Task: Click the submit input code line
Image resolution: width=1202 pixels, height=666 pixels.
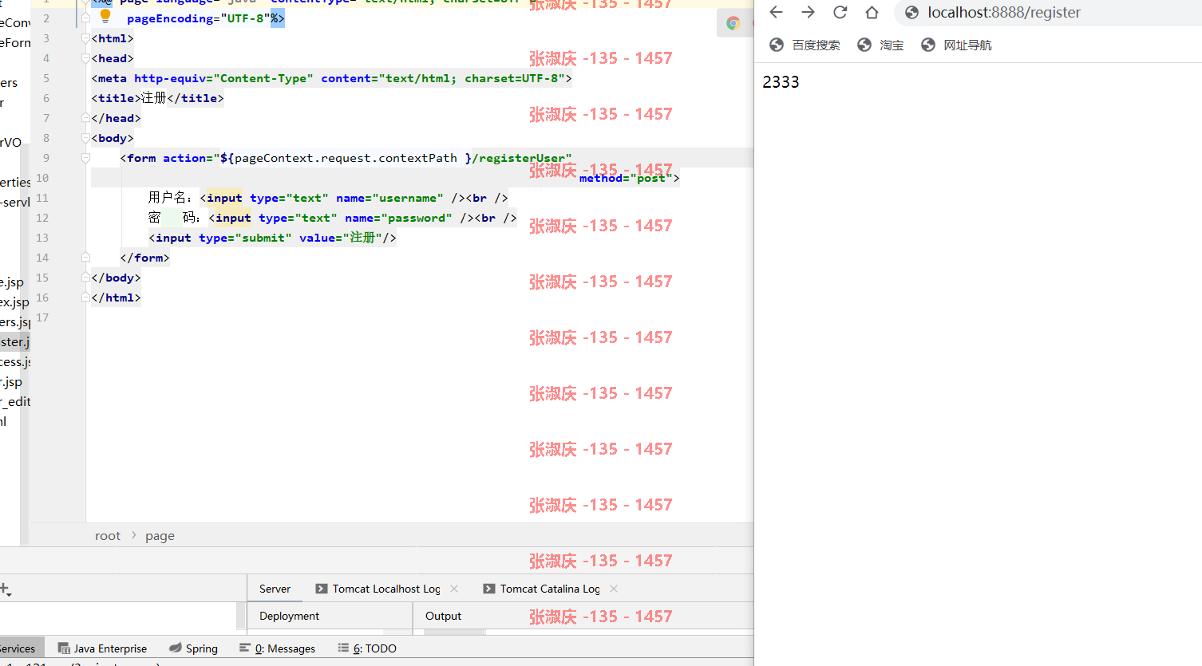Action: (x=272, y=238)
